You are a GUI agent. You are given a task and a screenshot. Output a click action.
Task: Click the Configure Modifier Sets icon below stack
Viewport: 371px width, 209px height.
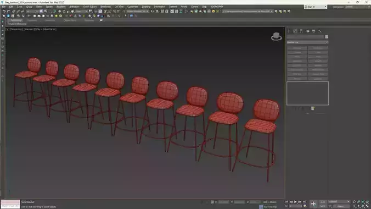(x=313, y=108)
